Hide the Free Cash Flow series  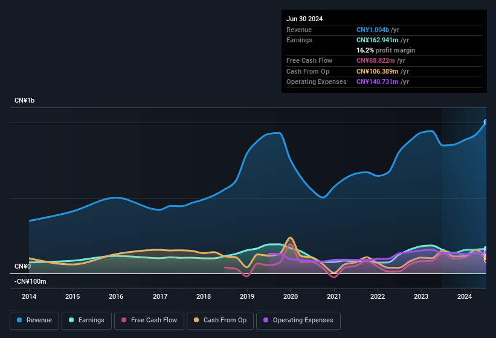pyautogui.click(x=149, y=320)
